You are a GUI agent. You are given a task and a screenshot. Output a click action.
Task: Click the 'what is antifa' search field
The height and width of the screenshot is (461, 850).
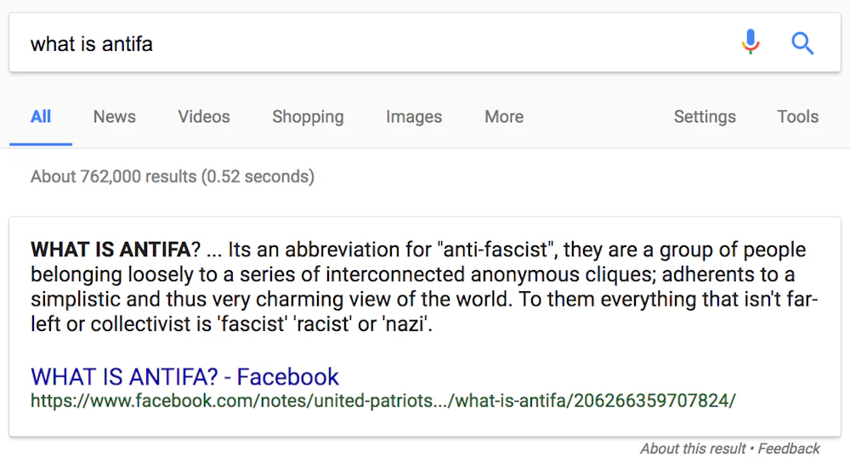(340, 43)
